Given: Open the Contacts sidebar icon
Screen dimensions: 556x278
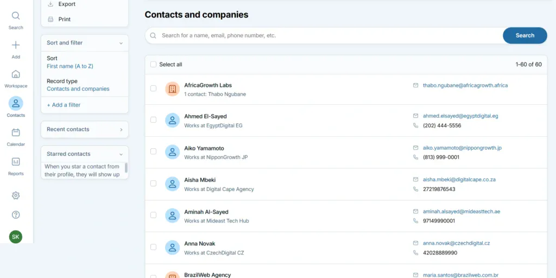Looking at the screenshot, I should pos(16,104).
